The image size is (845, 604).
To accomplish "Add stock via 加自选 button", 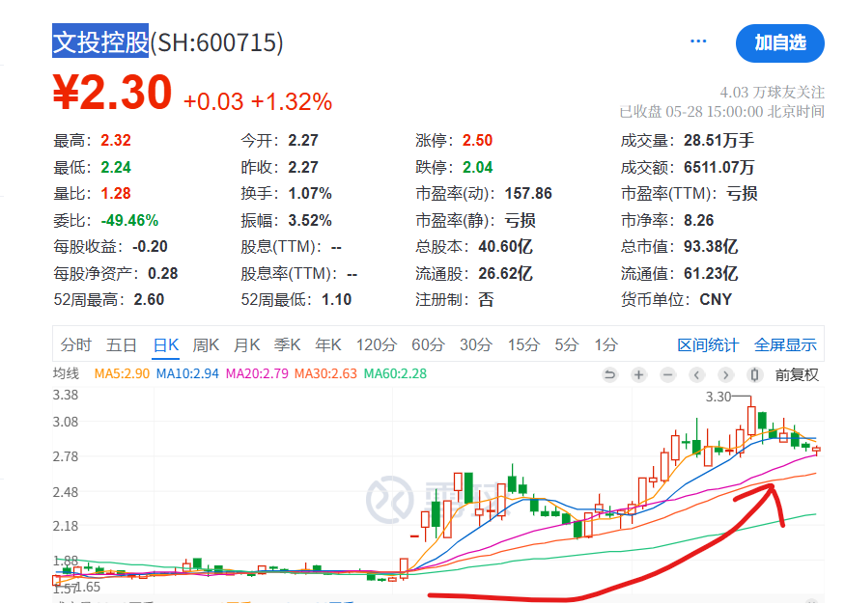I will pyautogui.click(x=779, y=43).
